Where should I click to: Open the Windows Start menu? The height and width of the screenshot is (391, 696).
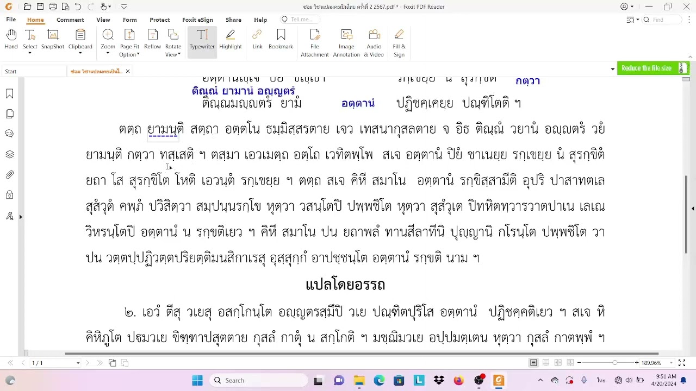(197, 381)
